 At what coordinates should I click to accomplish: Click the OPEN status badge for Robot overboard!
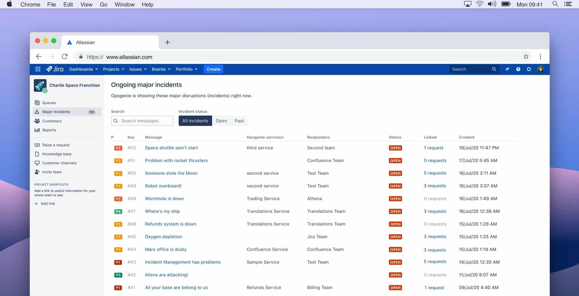pos(395,186)
